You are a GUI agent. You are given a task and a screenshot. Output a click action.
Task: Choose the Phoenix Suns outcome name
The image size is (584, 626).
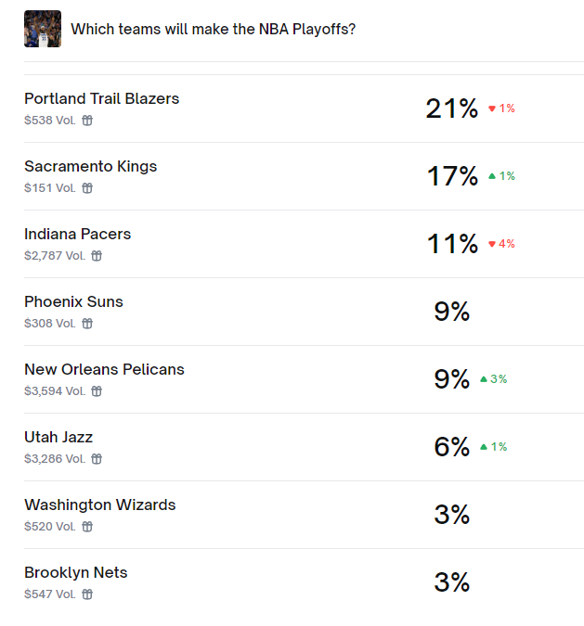point(73,301)
